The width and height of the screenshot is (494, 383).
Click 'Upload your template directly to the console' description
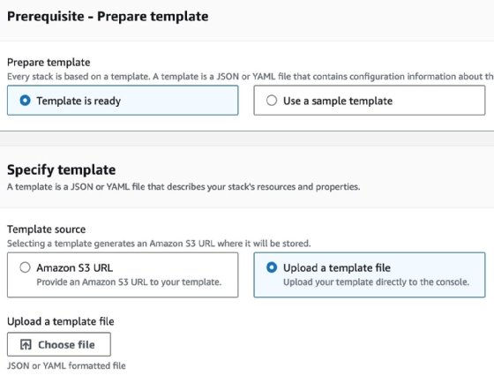point(376,282)
